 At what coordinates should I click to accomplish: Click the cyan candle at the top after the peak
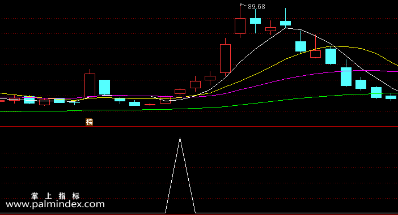pyautogui.click(x=255, y=21)
